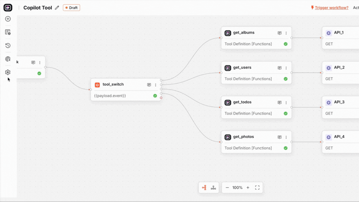Click the app logo at the sidebar top
This screenshot has height=202, width=359.
point(7,7)
